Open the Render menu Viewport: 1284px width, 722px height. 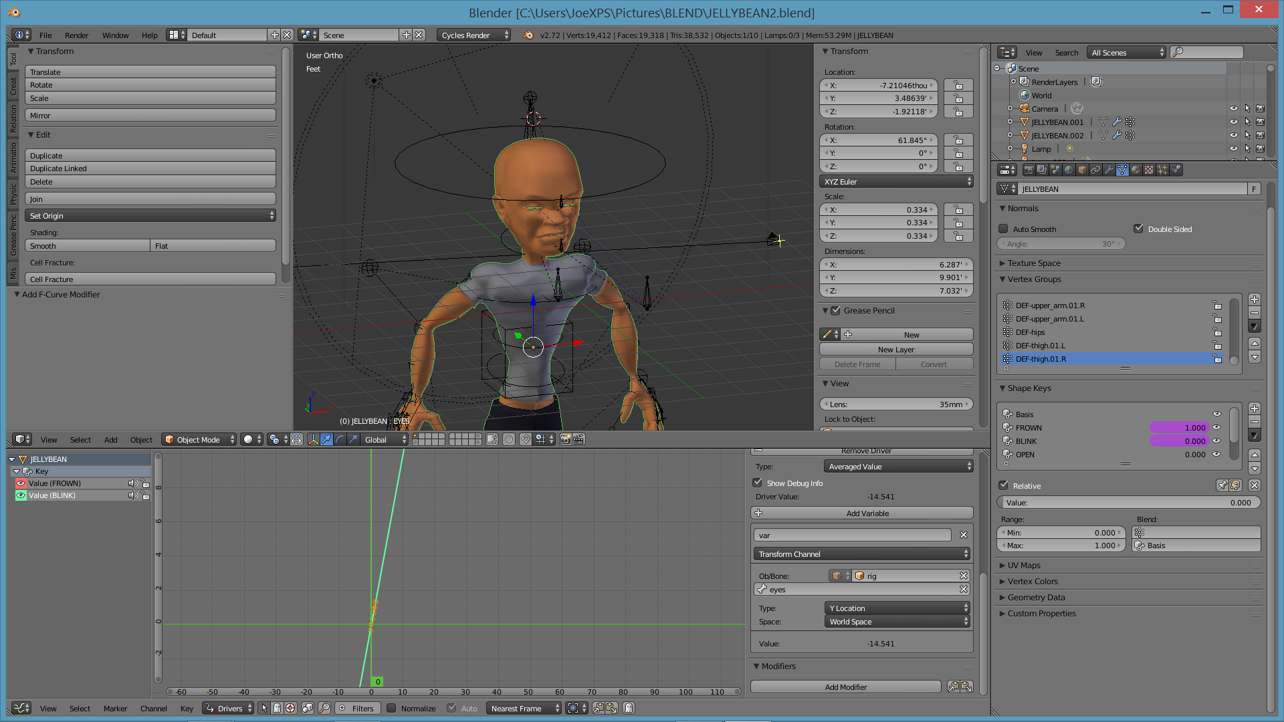[x=76, y=35]
